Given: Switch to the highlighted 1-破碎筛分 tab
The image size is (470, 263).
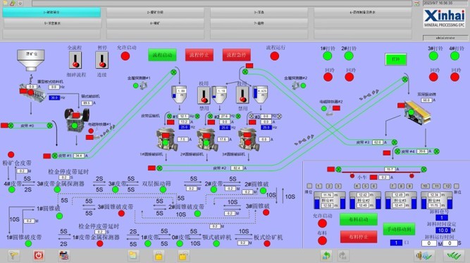Looking at the screenshot, I should click(x=51, y=12).
